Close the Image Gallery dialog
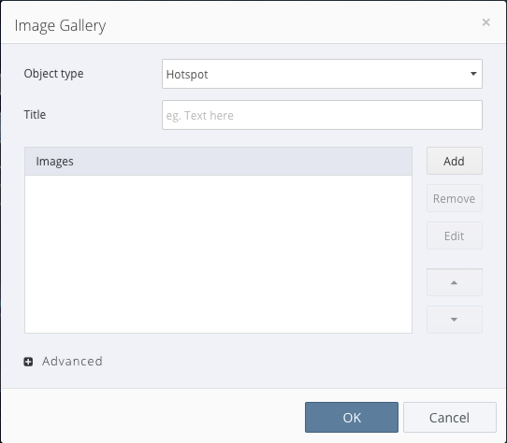 pyautogui.click(x=485, y=22)
